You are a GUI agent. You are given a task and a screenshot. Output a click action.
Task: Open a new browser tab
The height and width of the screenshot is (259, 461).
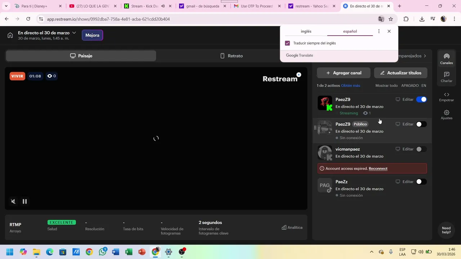[399, 6]
